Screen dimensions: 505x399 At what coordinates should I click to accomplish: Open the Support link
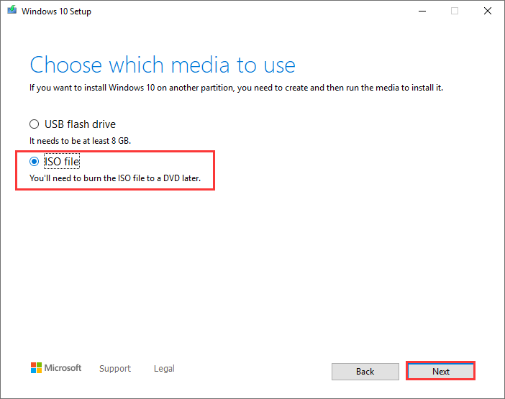pos(115,368)
